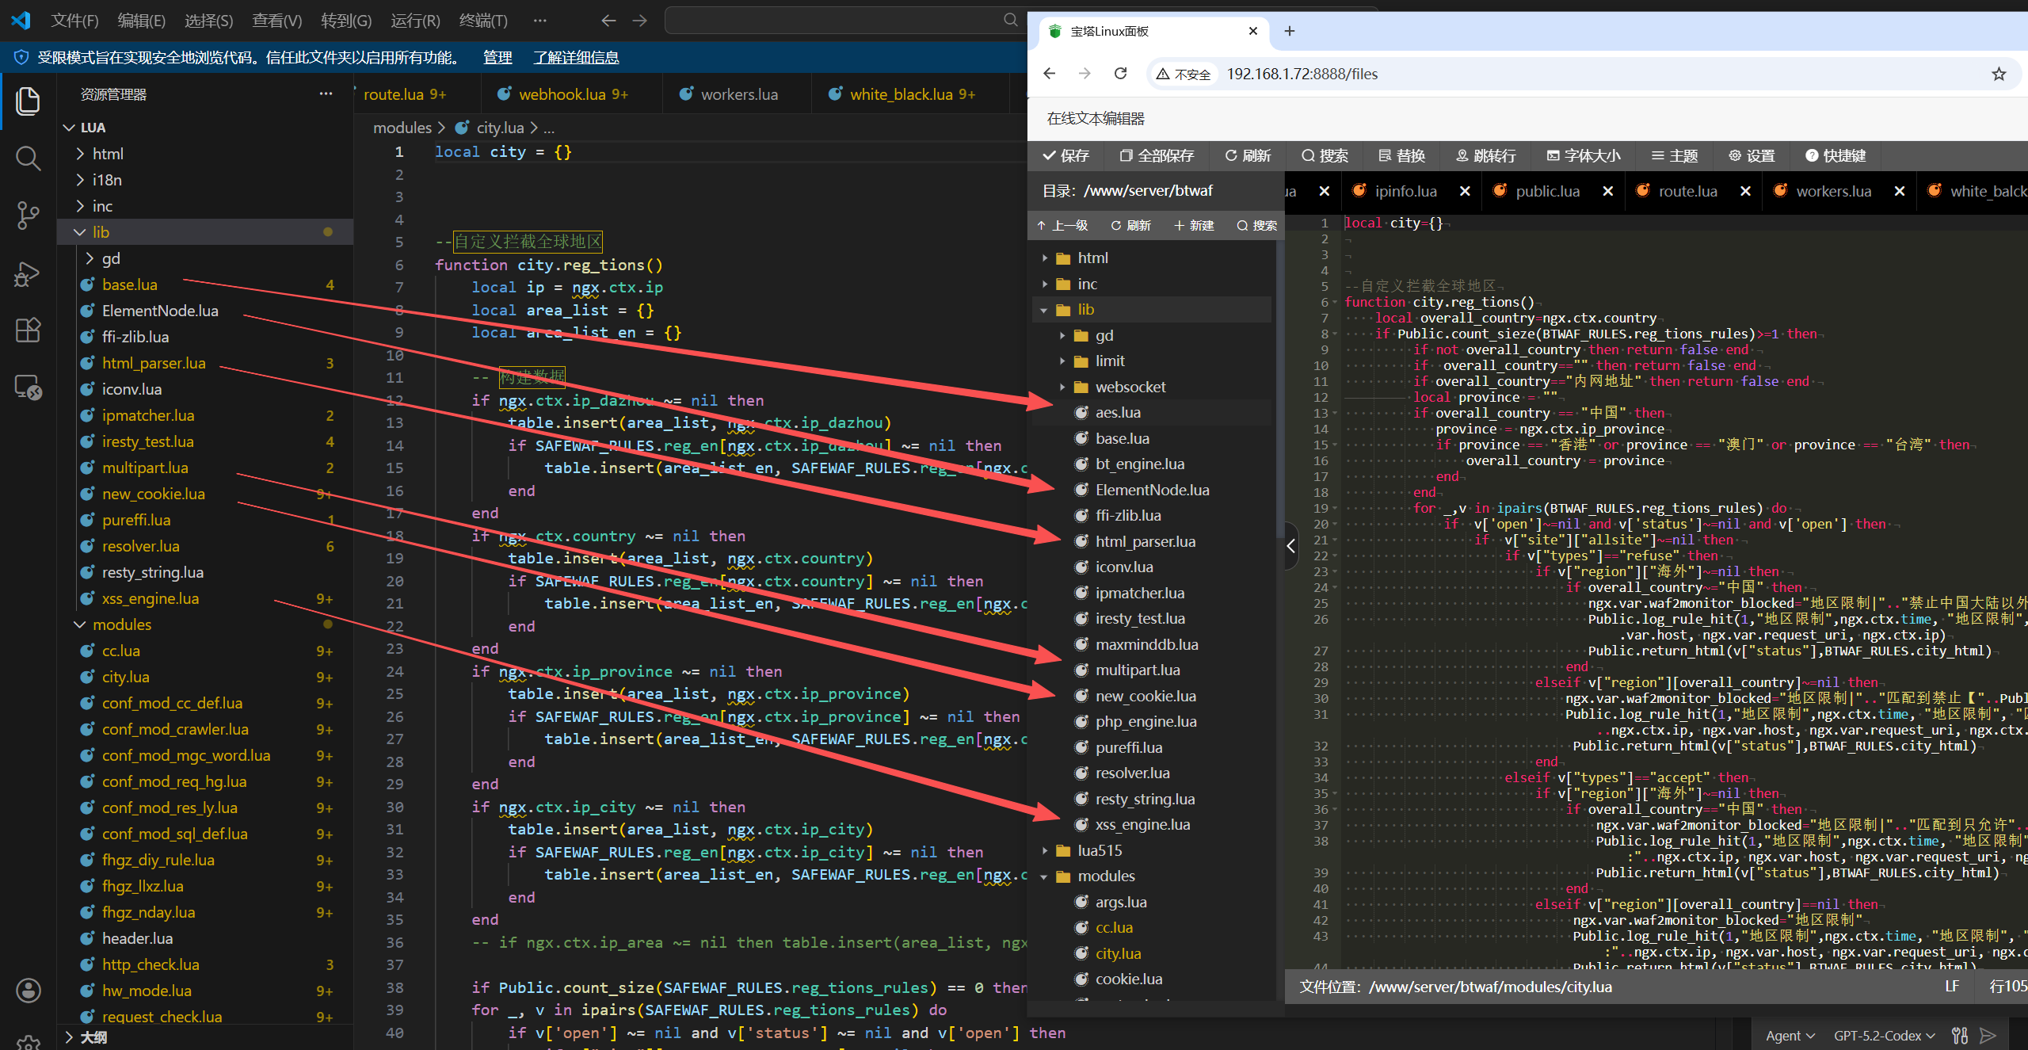The image size is (2028, 1050).
Task: Open the Accounts icon in activity bar
Action: pos(28,990)
